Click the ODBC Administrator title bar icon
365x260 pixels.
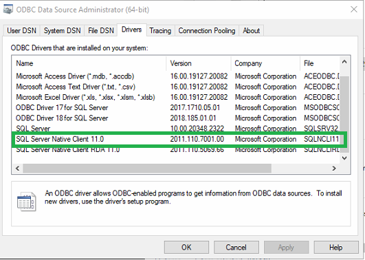(x=8, y=10)
